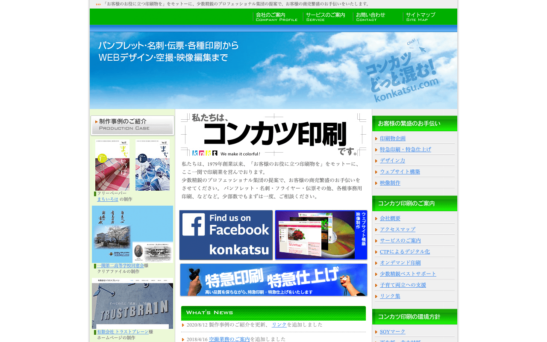Click the 制作事例のご紹介 Production Case header
547x342 pixels.
coord(132,125)
